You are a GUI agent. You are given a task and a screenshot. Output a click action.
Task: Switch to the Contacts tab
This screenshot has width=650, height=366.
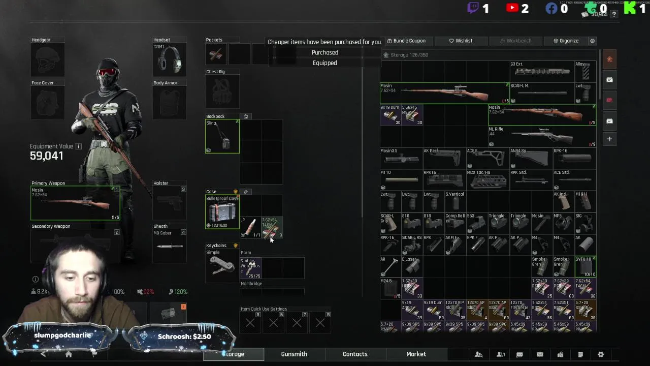click(x=355, y=354)
